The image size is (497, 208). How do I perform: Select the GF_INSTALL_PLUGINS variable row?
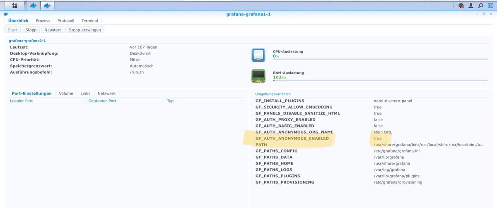tap(370, 101)
